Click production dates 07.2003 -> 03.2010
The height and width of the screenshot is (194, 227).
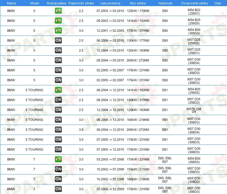110,11
